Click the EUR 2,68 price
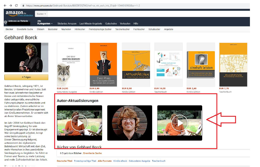Screen dimensions: 260x167 pyautogui.click(x=192, y=89)
